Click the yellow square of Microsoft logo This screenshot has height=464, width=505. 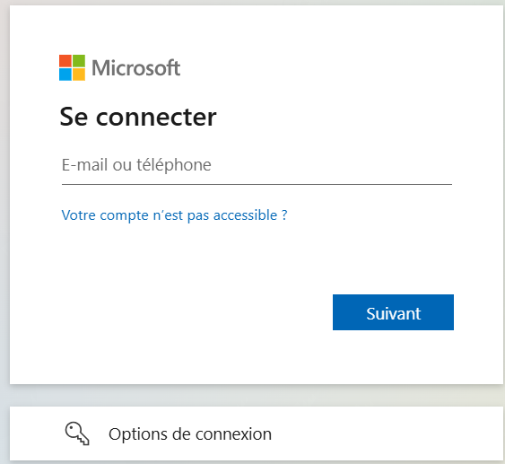point(79,74)
